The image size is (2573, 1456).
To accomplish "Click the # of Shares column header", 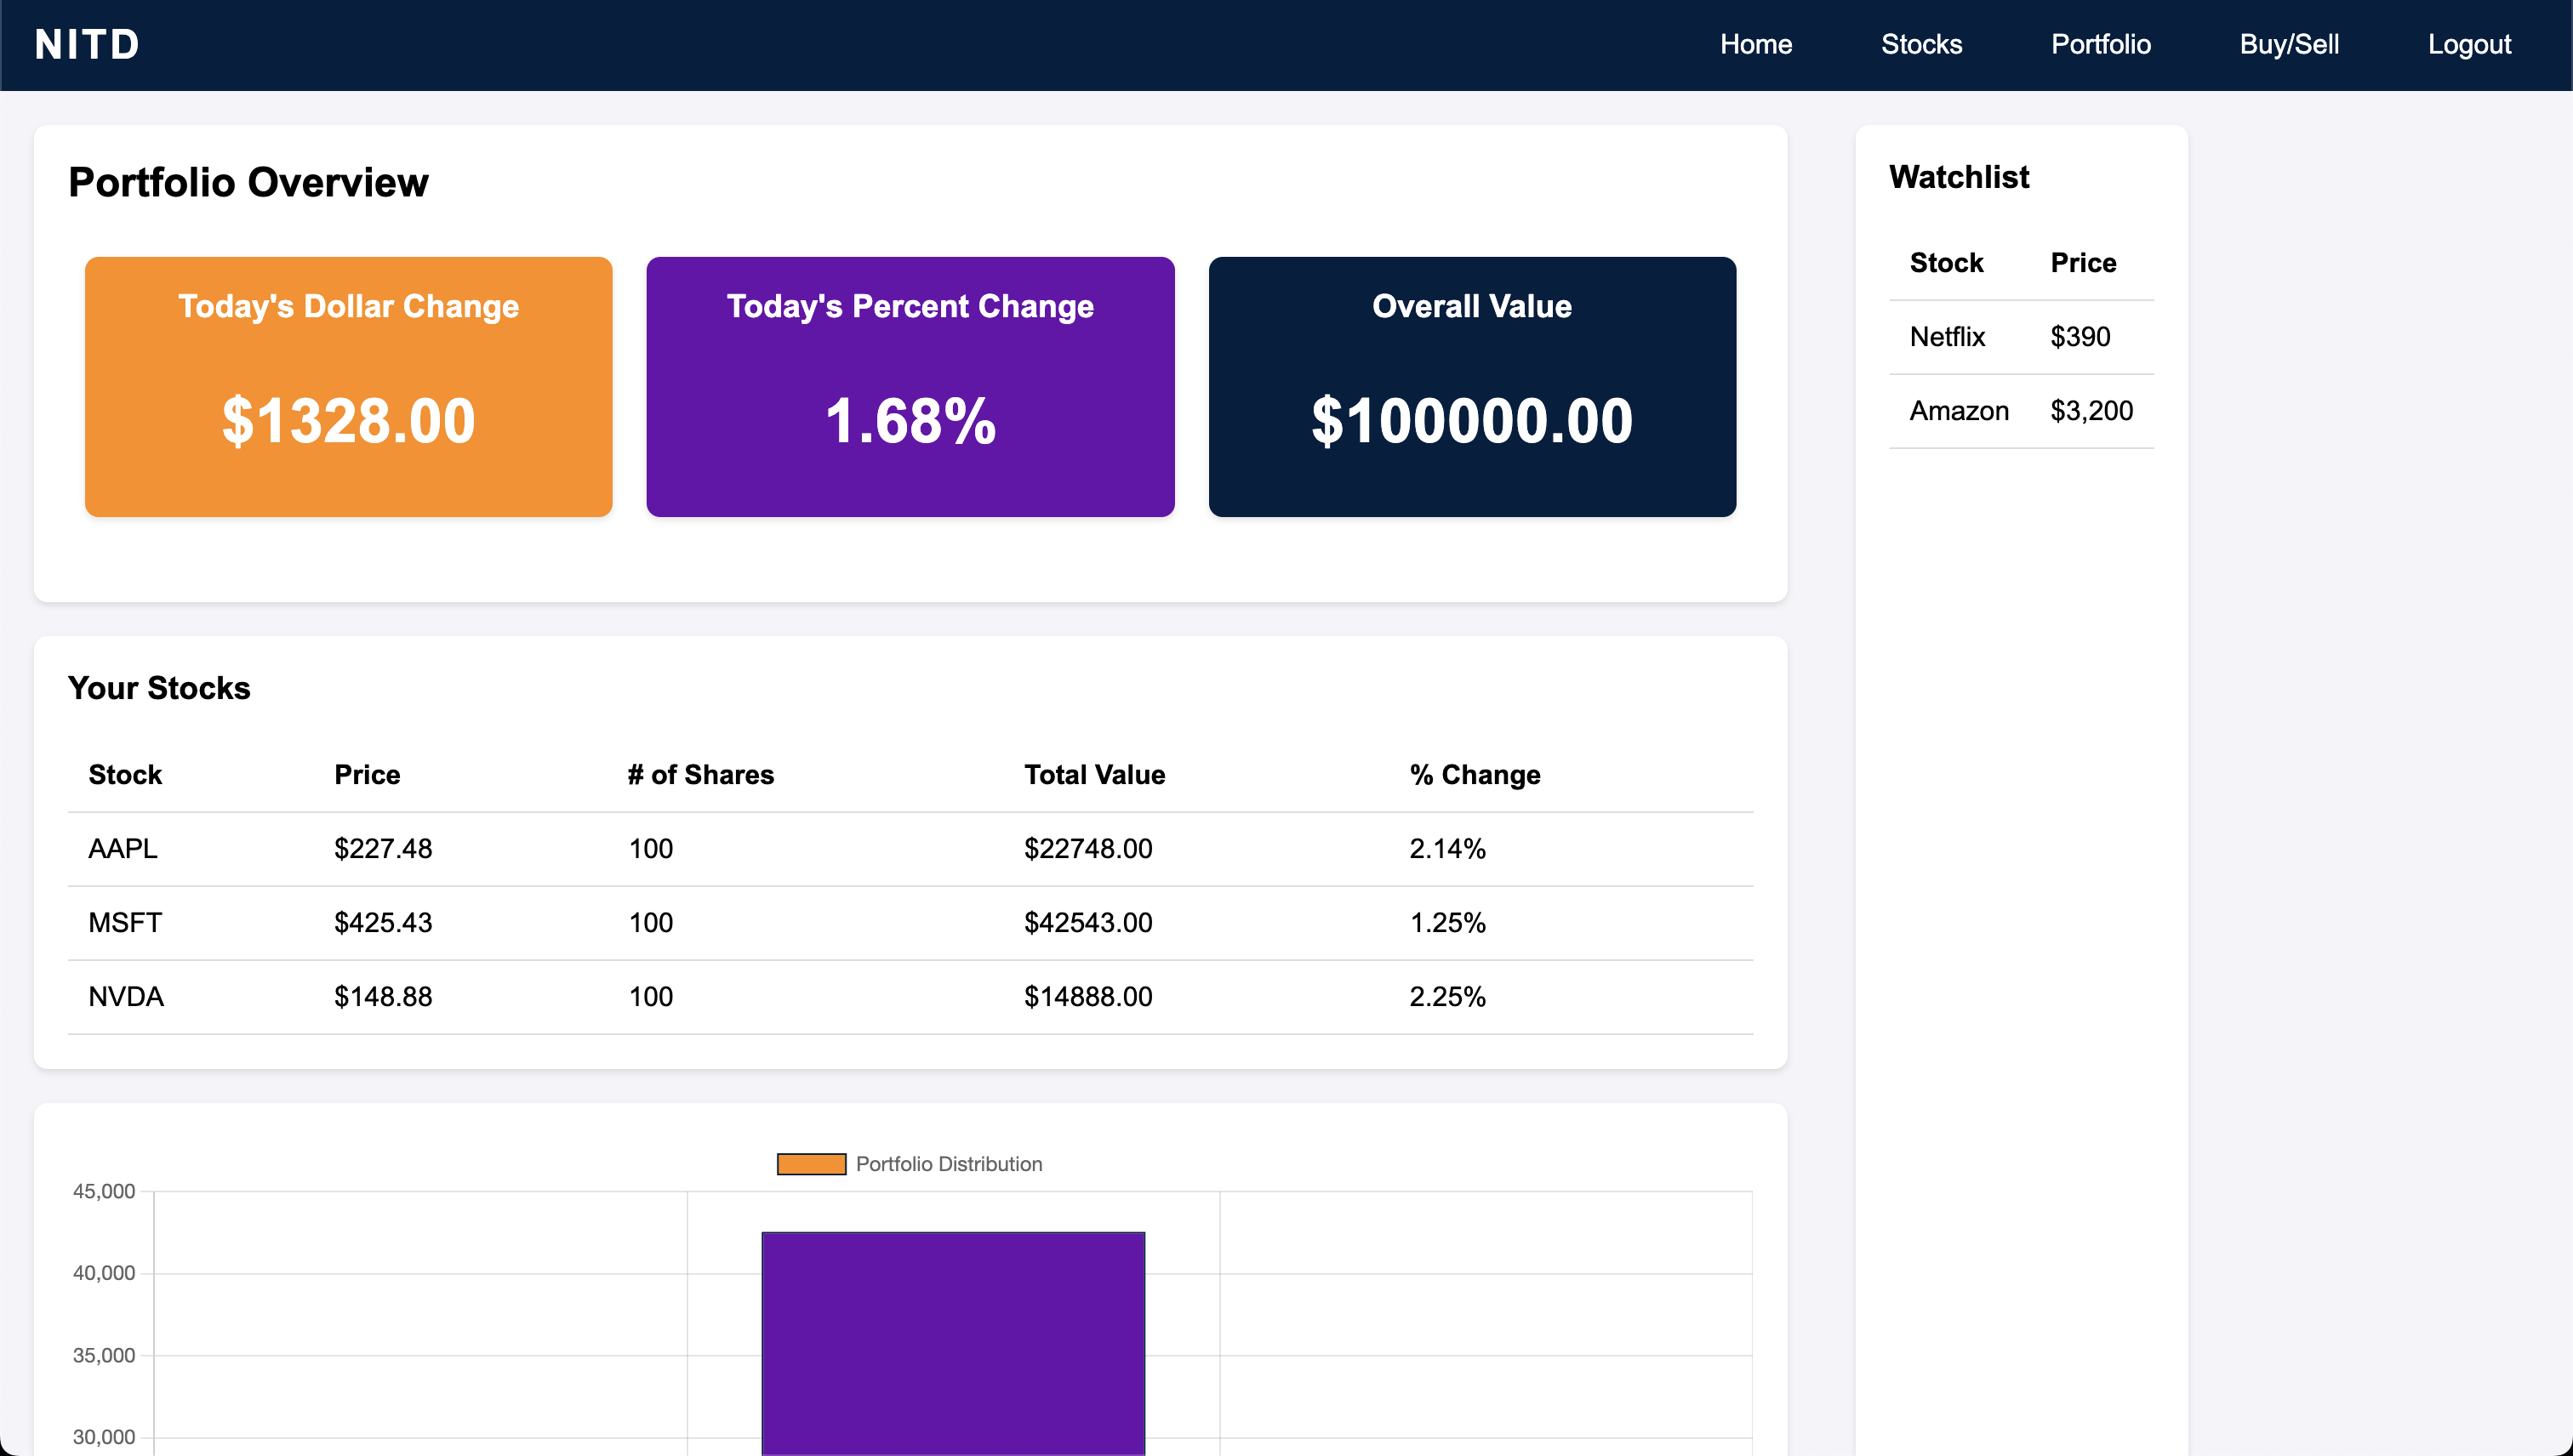I will 700,774.
